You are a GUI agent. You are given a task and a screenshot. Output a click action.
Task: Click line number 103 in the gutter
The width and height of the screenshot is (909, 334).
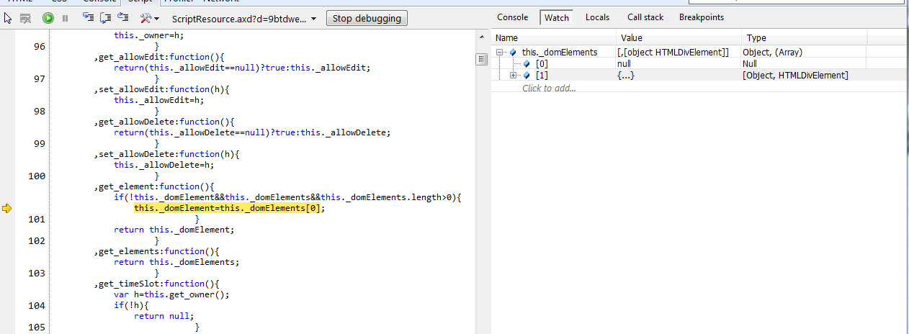coord(35,273)
